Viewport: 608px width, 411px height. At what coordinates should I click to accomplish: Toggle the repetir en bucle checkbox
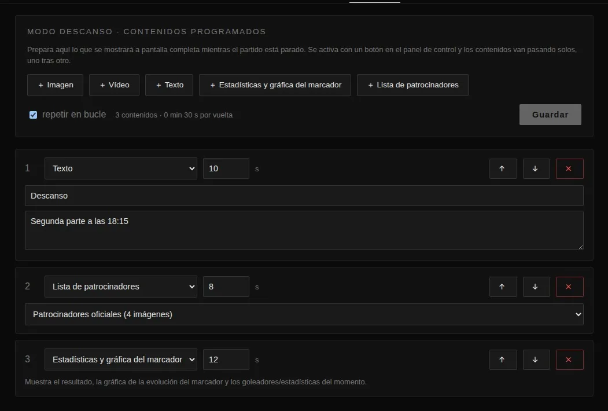[34, 115]
